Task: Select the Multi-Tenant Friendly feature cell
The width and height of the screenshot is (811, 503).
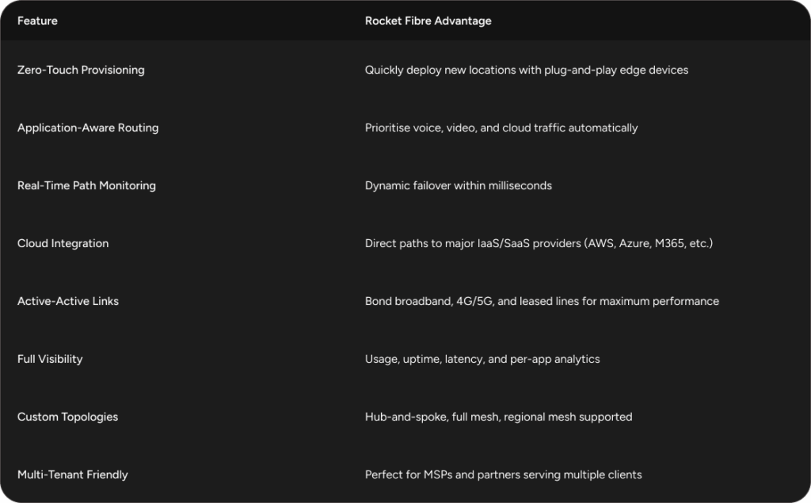Action: [x=72, y=474]
